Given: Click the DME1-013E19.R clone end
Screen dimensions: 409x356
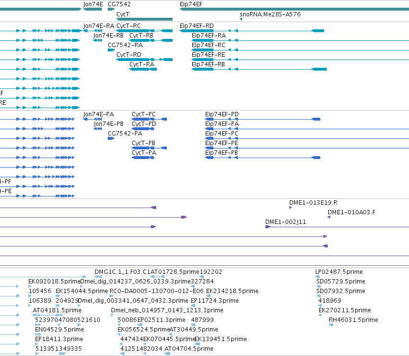Looking at the screenshot, I should (291, 208).
